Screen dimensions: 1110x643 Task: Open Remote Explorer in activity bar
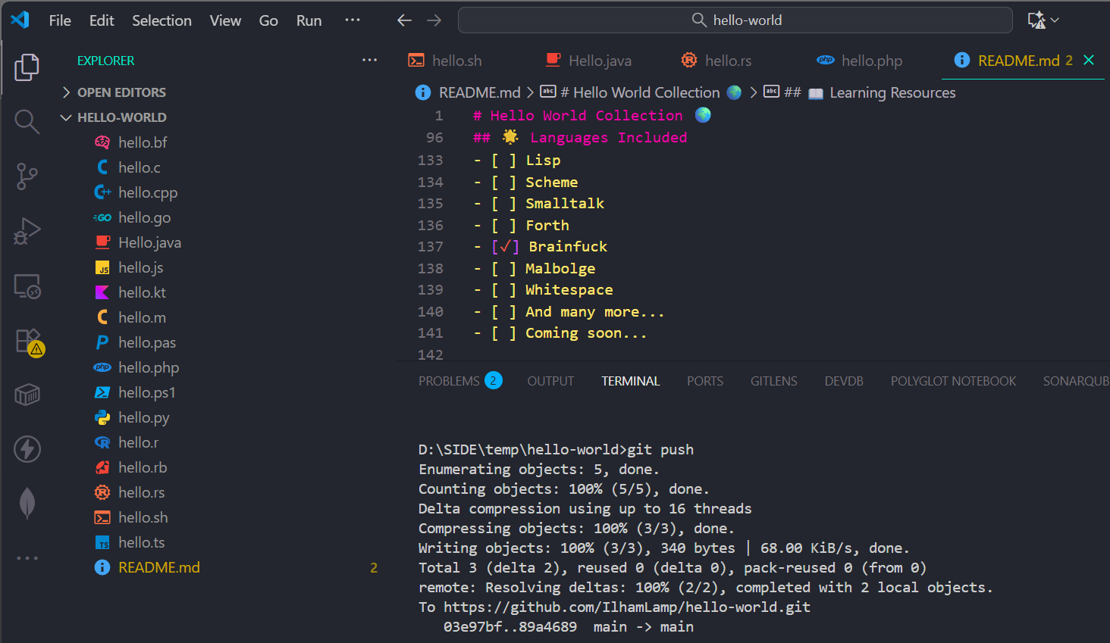pyautogui.click(x=27, y=286)
